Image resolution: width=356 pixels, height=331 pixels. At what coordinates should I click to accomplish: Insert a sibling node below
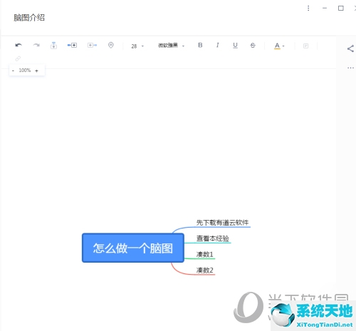53,45
